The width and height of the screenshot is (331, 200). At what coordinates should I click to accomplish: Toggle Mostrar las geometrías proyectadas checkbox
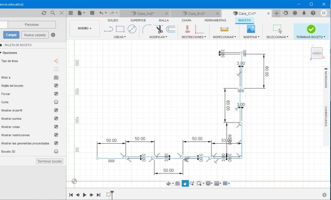click(x=56, y=143)
